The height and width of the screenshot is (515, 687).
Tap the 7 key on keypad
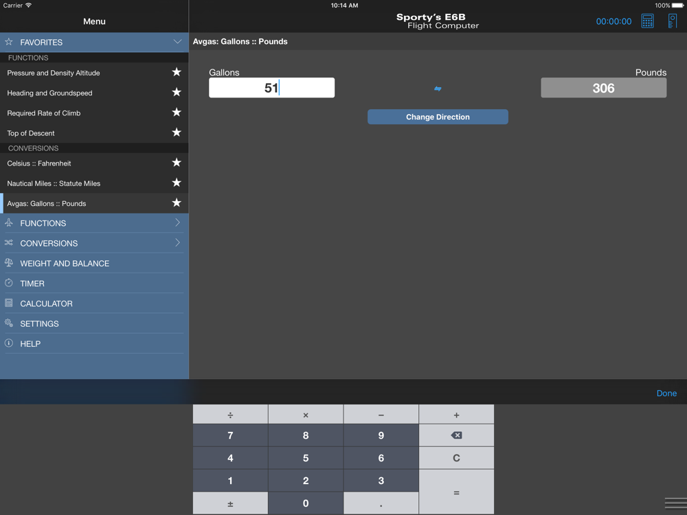point(230,435)
